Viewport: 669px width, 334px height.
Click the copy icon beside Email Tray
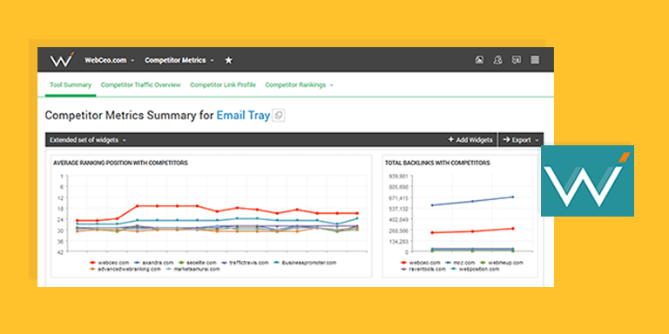[x=279, y=116]
